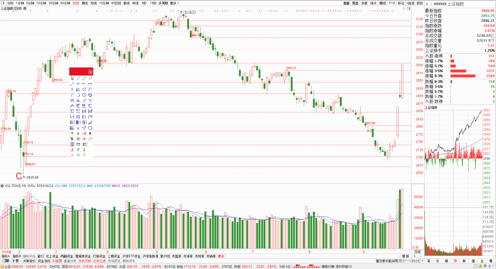Open the 上证指数(日线) chart title dropdown
Image resolution: width=496 pixels, height=269 pixels.
[25, 8]
